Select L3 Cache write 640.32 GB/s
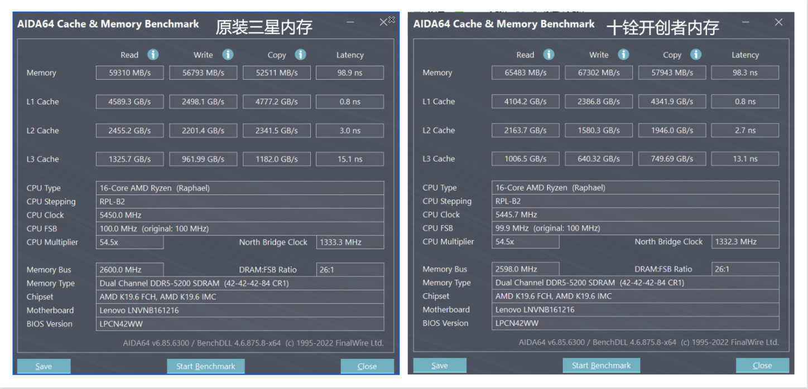Image resolution: width=808 pixels, height=389 pixels. point(599,158)
